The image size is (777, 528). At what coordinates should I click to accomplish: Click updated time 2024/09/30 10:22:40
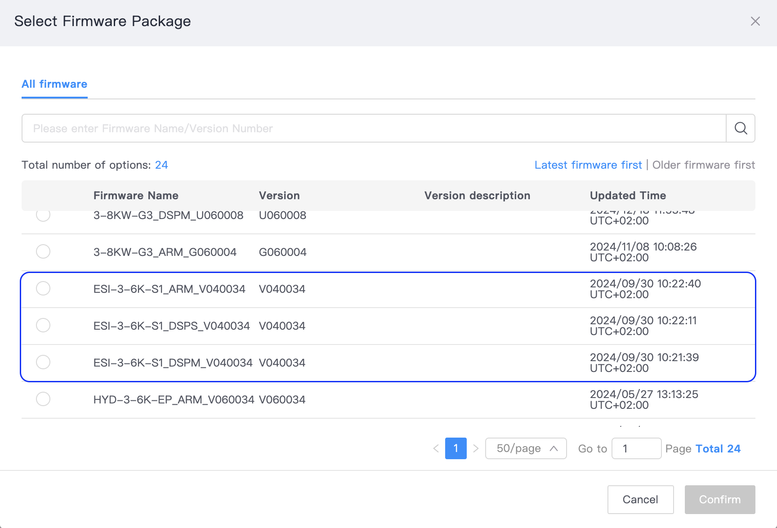(645, 283)
